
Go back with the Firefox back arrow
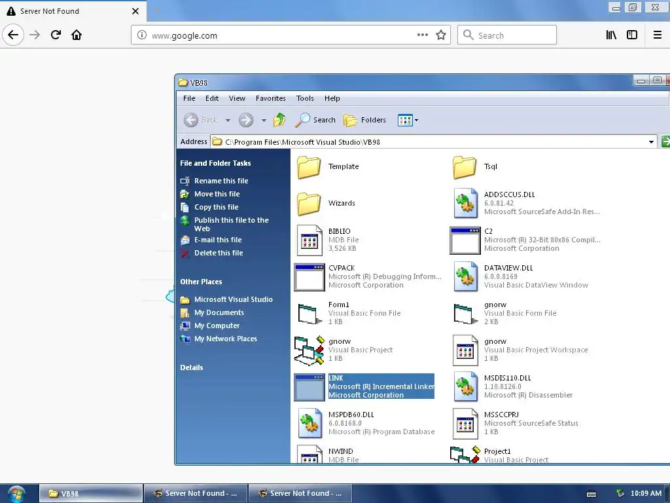(x=13, y=35)
